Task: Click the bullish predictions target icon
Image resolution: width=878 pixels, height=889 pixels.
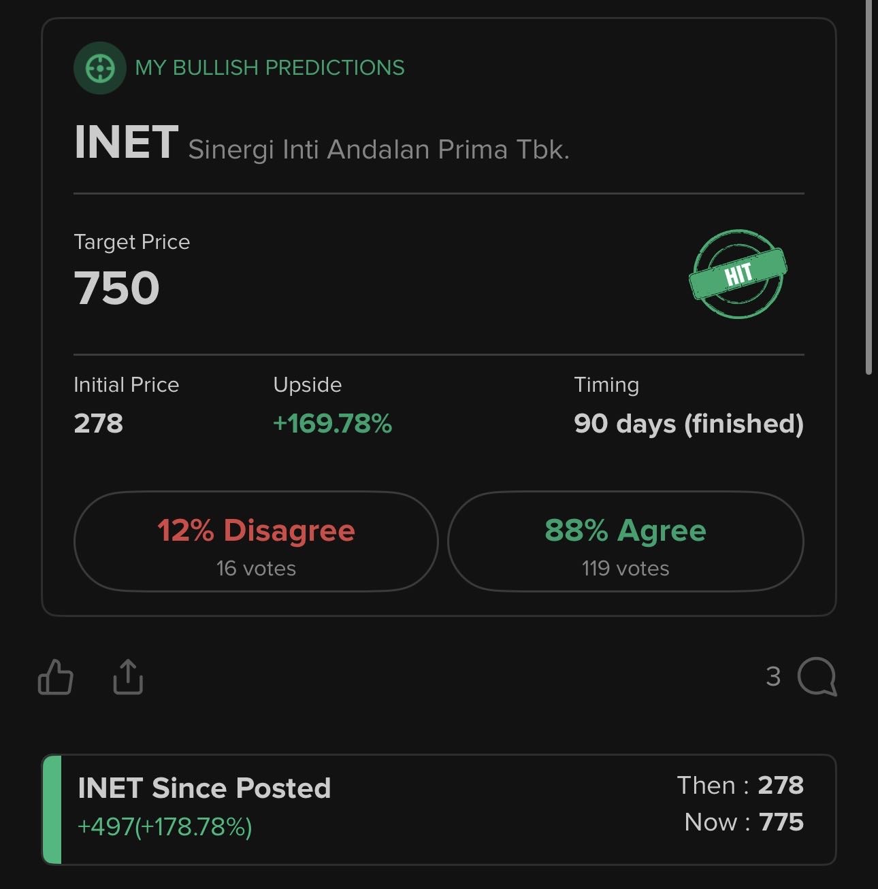Action: click(x=99, y=68)
